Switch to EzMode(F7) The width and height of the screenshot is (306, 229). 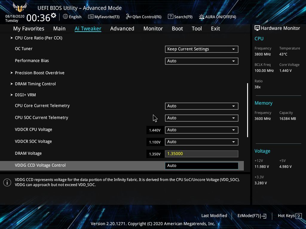(x=252, y=216)
